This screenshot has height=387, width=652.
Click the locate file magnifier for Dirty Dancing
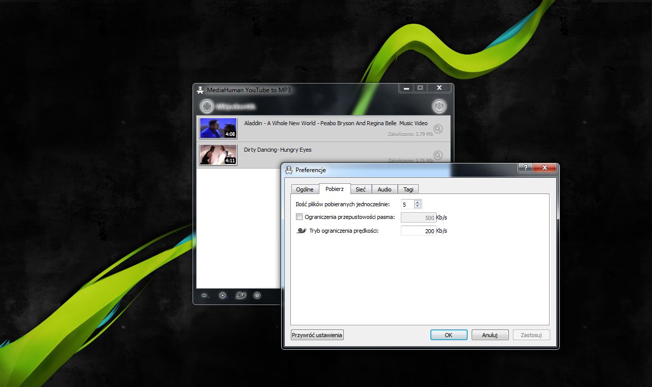pyautogui.click(x=438, y=155)
